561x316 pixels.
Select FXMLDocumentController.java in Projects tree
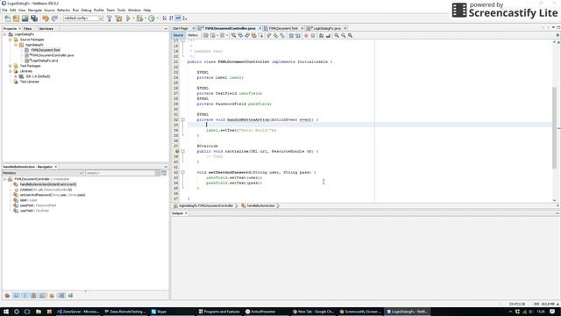click(x=53, y=55)
